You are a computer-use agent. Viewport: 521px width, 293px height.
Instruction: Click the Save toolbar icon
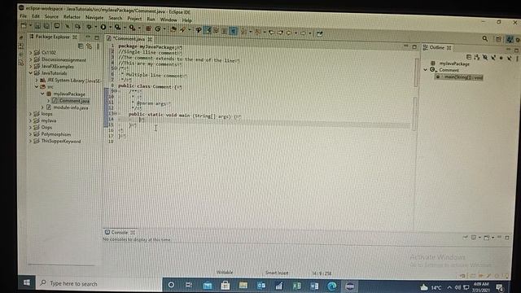tap(37, 25)
